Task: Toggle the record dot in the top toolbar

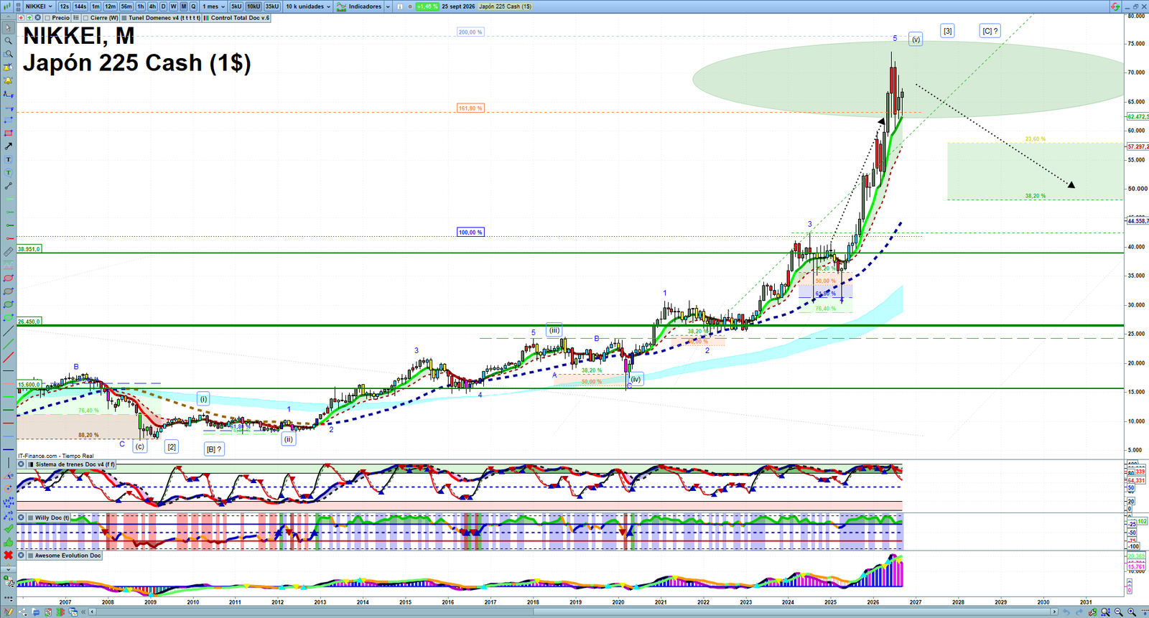Action: (410, 6)
